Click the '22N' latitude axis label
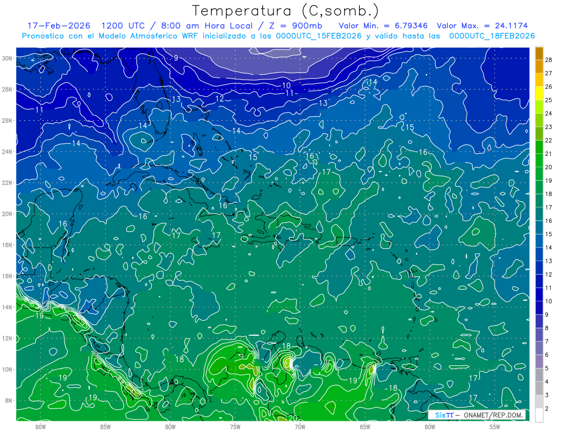The image size is (561, 433). click(x=7, y=183)
